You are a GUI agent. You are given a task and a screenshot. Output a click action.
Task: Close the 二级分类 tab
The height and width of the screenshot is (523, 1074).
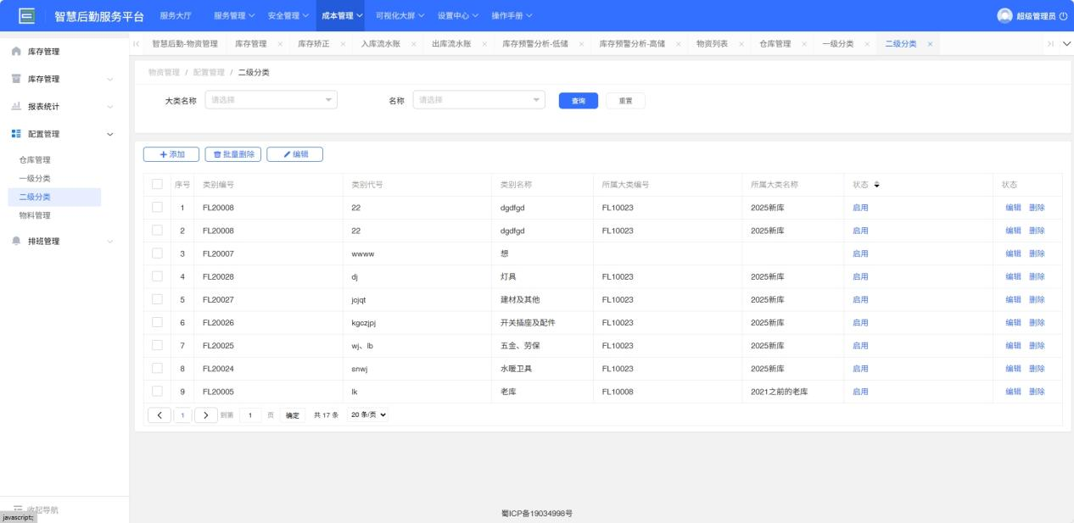click(930, 44)
